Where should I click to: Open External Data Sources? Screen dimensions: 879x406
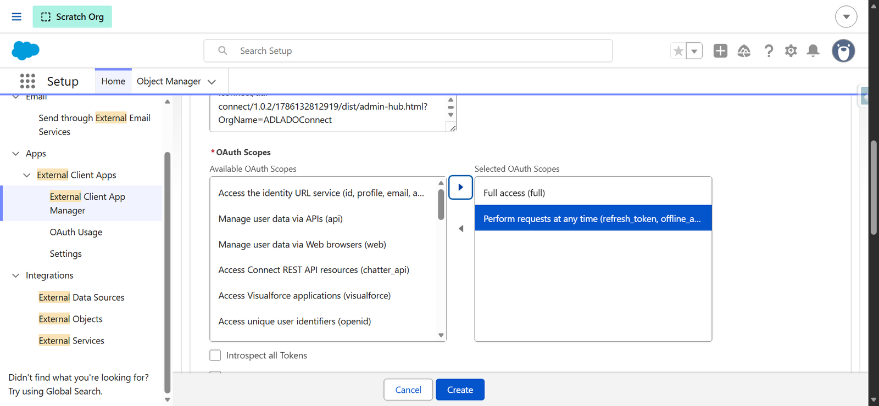[81, 297]
